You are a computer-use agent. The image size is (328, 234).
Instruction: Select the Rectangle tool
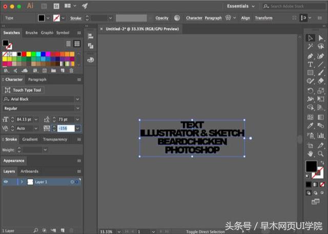310,73
